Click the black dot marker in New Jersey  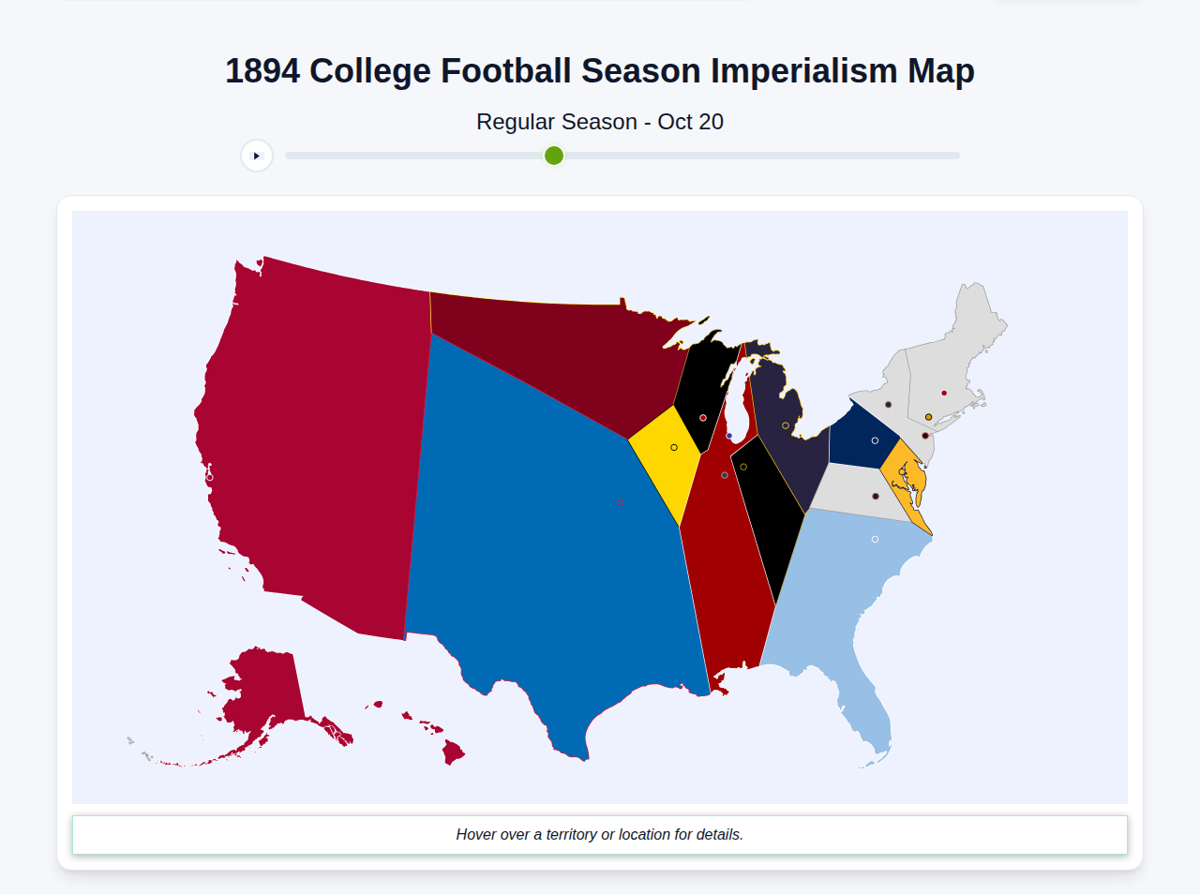(x=925, y=436)
